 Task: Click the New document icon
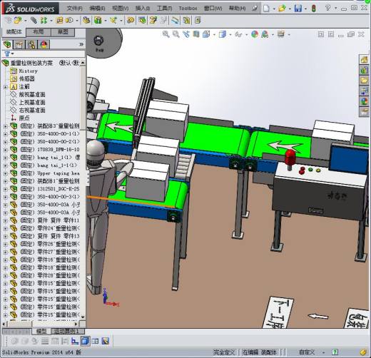[267, 9]
